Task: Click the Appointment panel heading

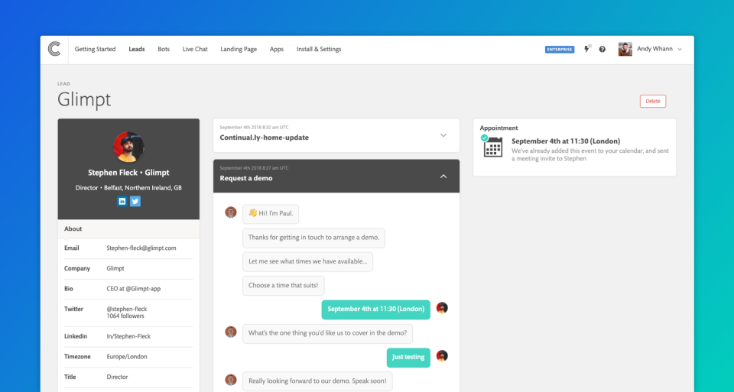Action: [x=499, y=128]
